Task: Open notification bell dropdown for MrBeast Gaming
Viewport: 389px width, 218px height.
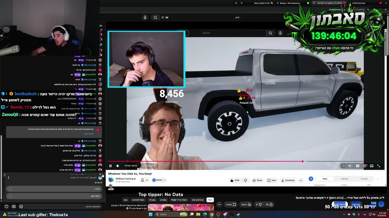Action: click(x=144, y=180)
